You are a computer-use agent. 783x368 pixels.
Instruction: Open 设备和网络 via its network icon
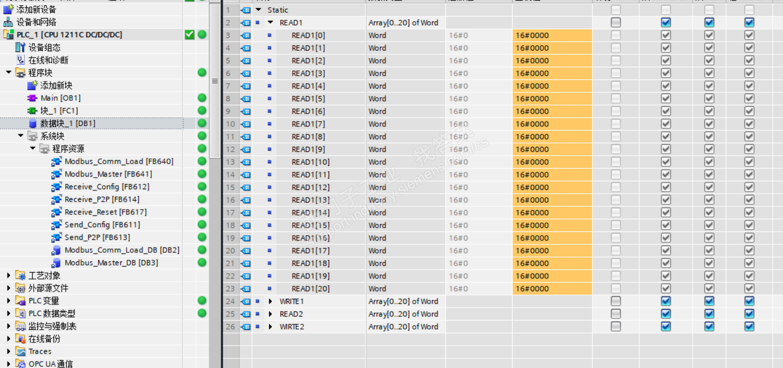pyautogui.click(x=8, y=22)
